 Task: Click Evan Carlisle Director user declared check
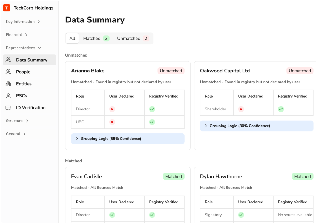coord(112,215)
